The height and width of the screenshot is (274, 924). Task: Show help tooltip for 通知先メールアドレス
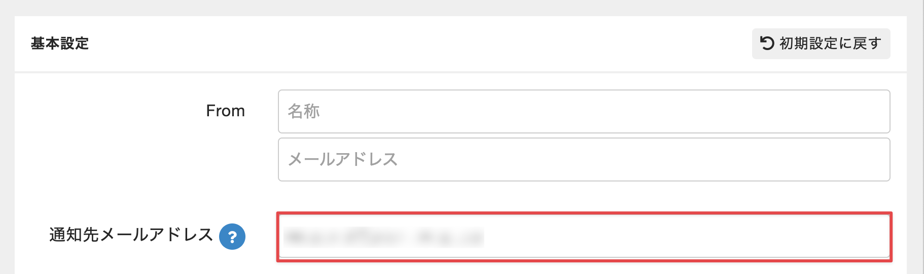coord(232,237)
